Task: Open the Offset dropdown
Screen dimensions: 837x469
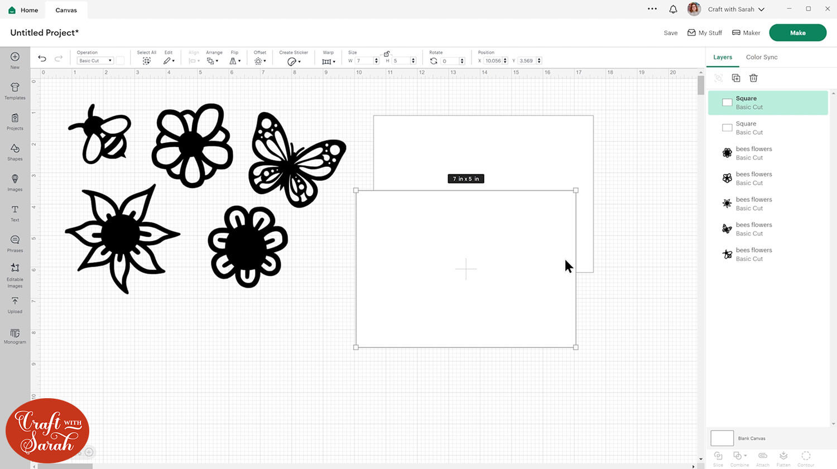Action: (259, 61)
